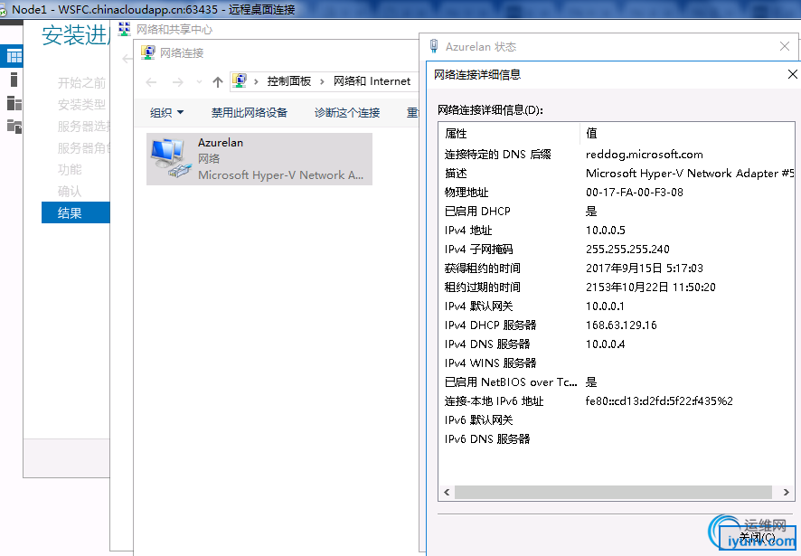Image resolution: width=801 pixels, height=556 pixels.
Task: Click 网络和共享中心 window title icon
Action: 124,29
